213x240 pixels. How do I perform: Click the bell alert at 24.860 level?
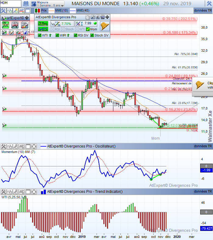tap(5, 75)
